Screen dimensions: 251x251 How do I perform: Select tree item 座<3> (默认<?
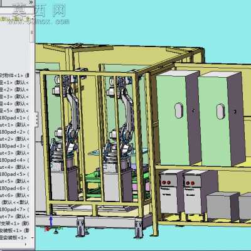pos(14,97)
